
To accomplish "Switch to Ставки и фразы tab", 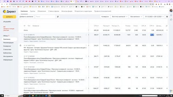I will 54,11.
